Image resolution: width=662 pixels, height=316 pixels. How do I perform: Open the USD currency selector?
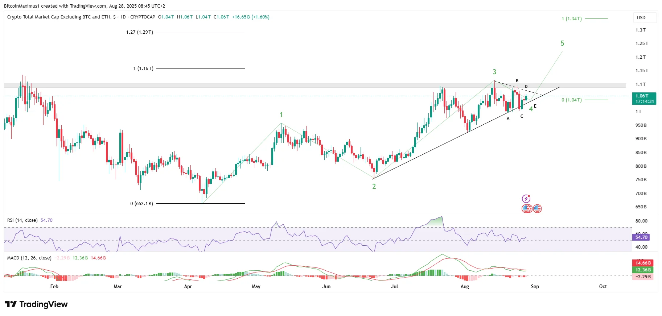645,17
